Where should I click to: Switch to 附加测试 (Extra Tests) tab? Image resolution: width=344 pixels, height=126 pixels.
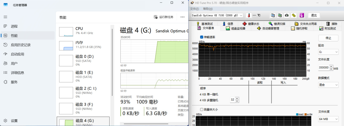(328, 28)
